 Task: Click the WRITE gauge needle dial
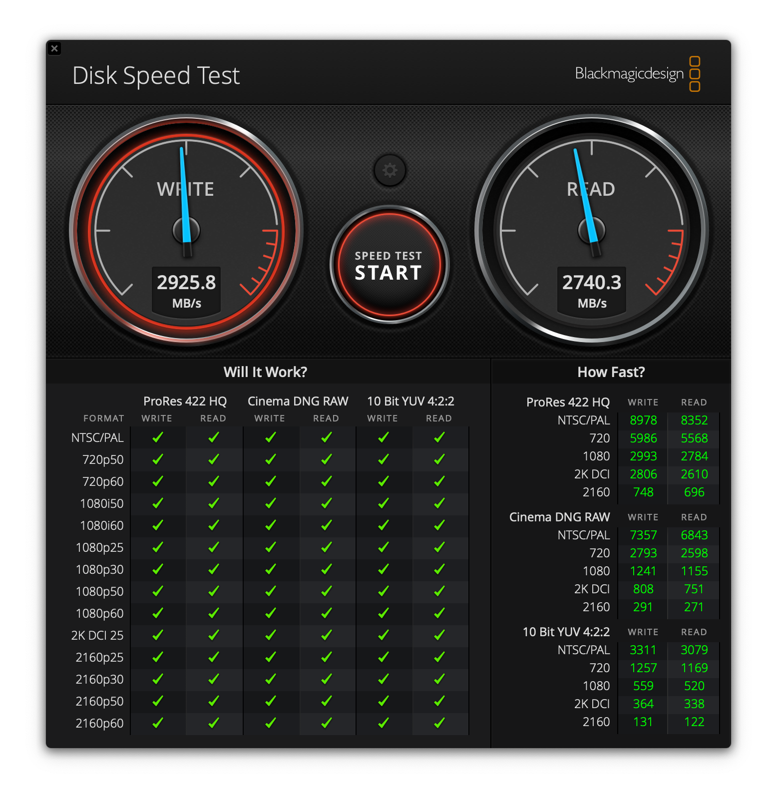(186, 230)
